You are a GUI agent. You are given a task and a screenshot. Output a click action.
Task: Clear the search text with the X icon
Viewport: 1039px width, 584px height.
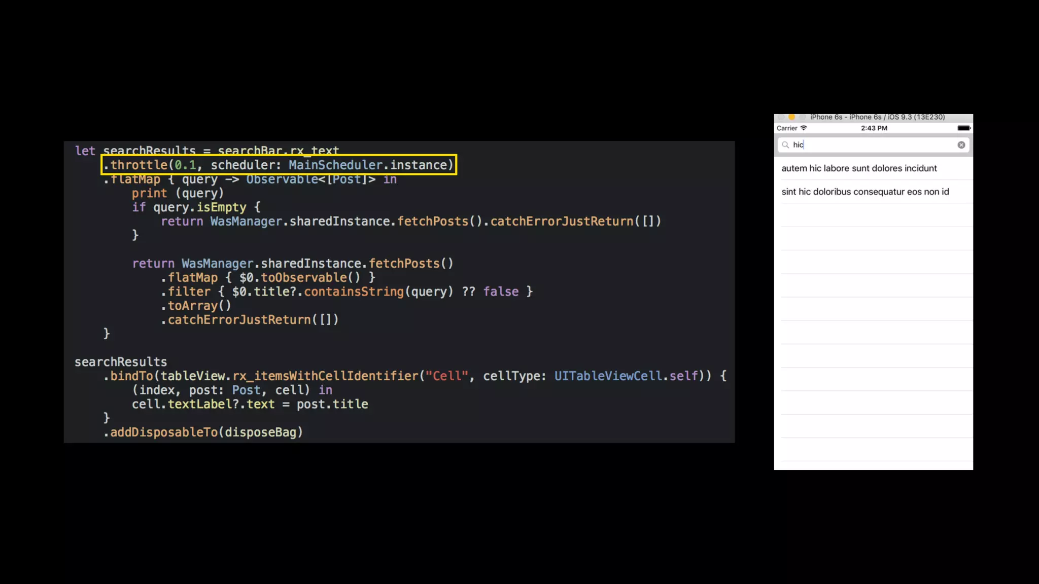[x=961, y=145]
